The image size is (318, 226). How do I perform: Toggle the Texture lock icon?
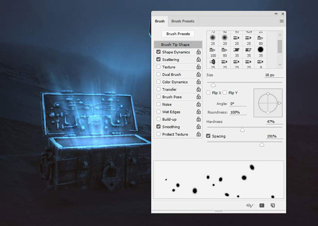click(x=199, y=67)
